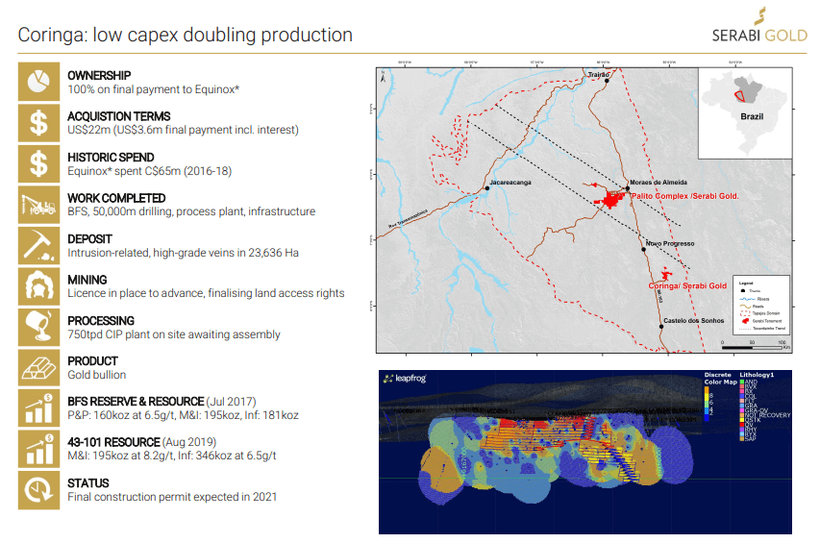Click the 3D geological model image
The image size is (820, 543).
tap(585, 452)
